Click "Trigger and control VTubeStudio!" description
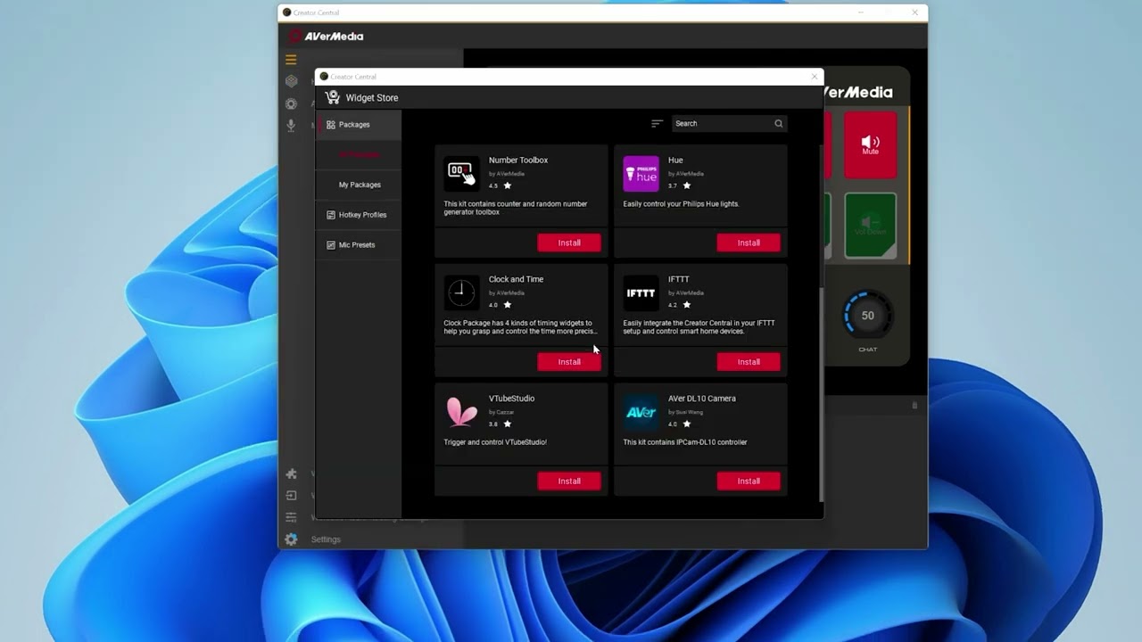This screenshot has height=642, width=1142. point(495,442)
